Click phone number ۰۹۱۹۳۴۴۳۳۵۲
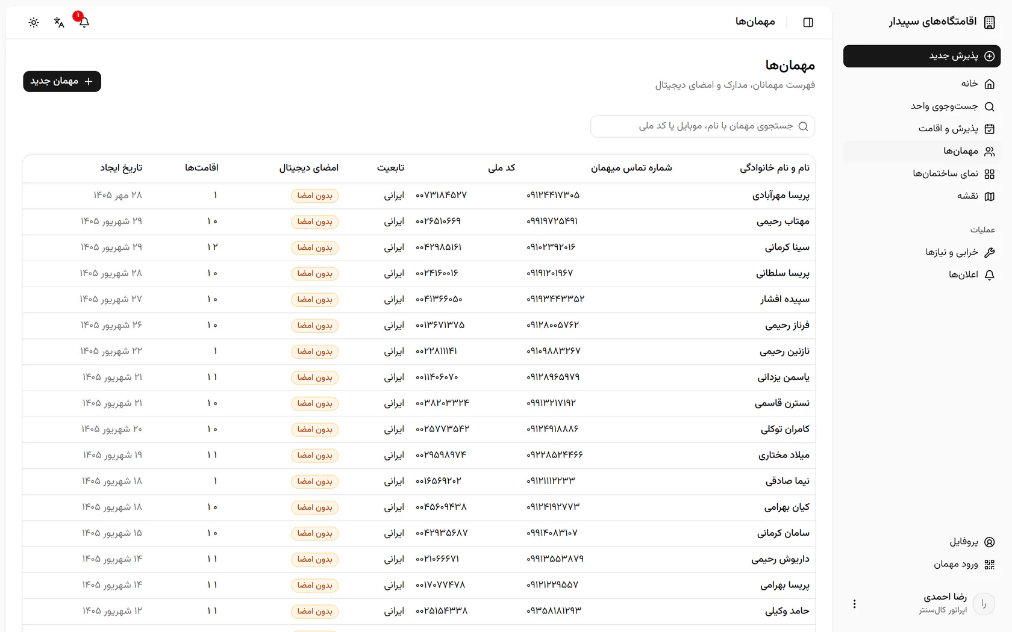1012x632 pixels. click(555, 299)
